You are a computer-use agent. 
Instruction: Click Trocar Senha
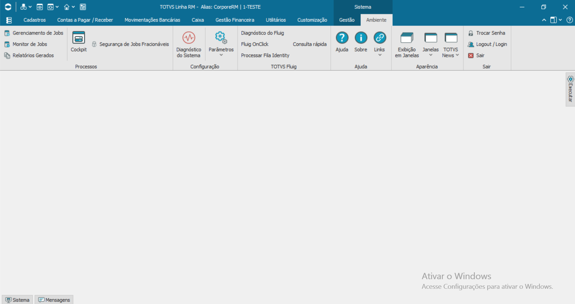click(487, 33)
